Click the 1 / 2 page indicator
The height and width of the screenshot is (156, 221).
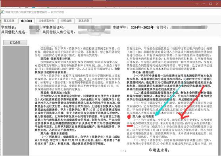coord(123,150)
